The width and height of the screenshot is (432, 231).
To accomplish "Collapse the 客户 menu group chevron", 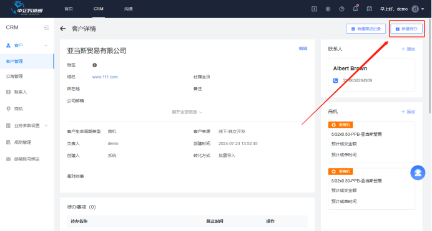I will coord(46,45).
